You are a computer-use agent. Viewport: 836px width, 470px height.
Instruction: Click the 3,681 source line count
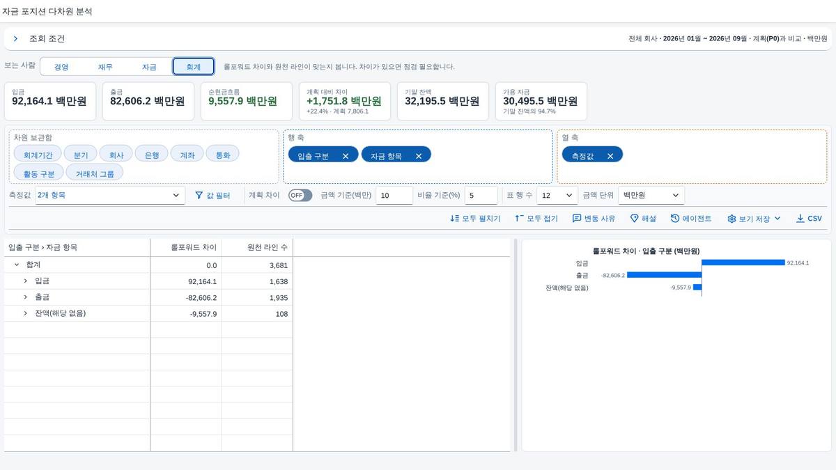pyautogui.click(x=257, y=265)
